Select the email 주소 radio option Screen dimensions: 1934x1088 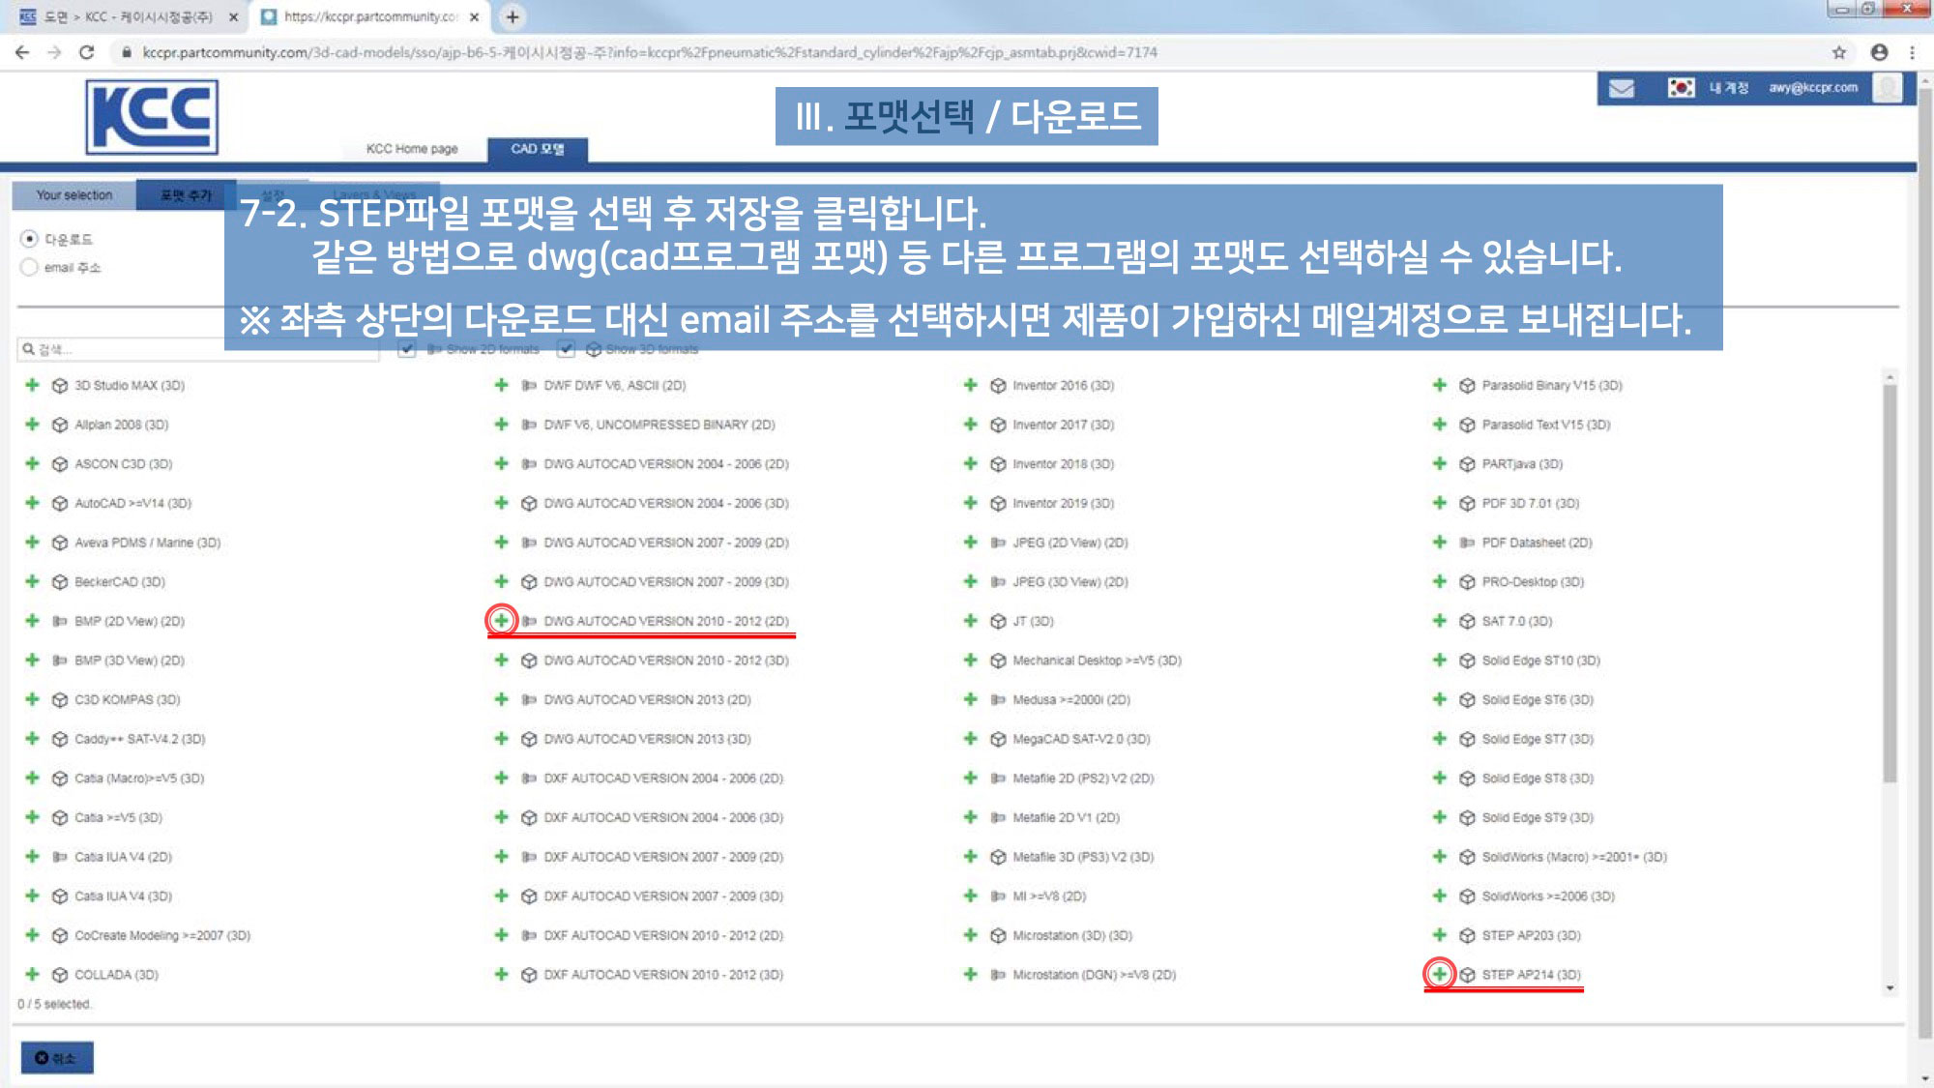[29, 267]
